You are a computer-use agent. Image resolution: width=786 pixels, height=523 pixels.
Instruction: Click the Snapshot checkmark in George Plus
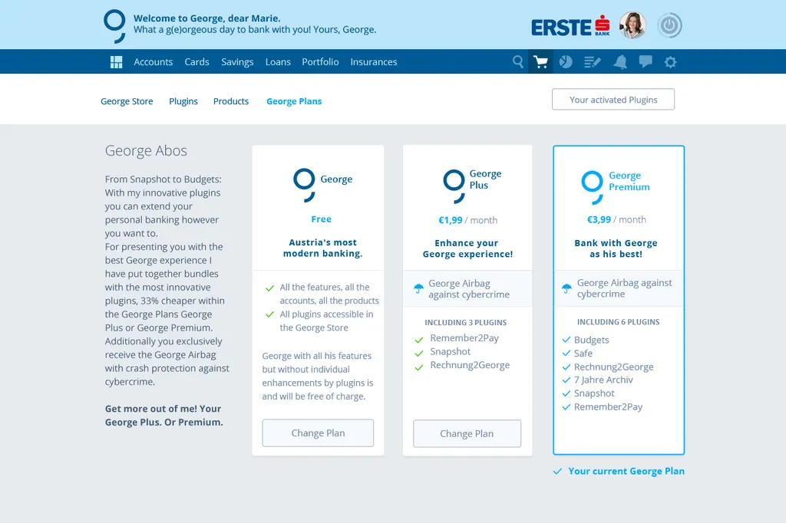point(419,354)
